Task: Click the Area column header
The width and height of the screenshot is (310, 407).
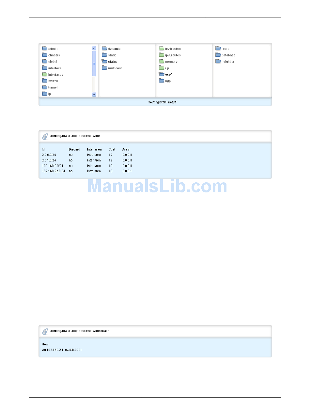Action: click(126, 149)
